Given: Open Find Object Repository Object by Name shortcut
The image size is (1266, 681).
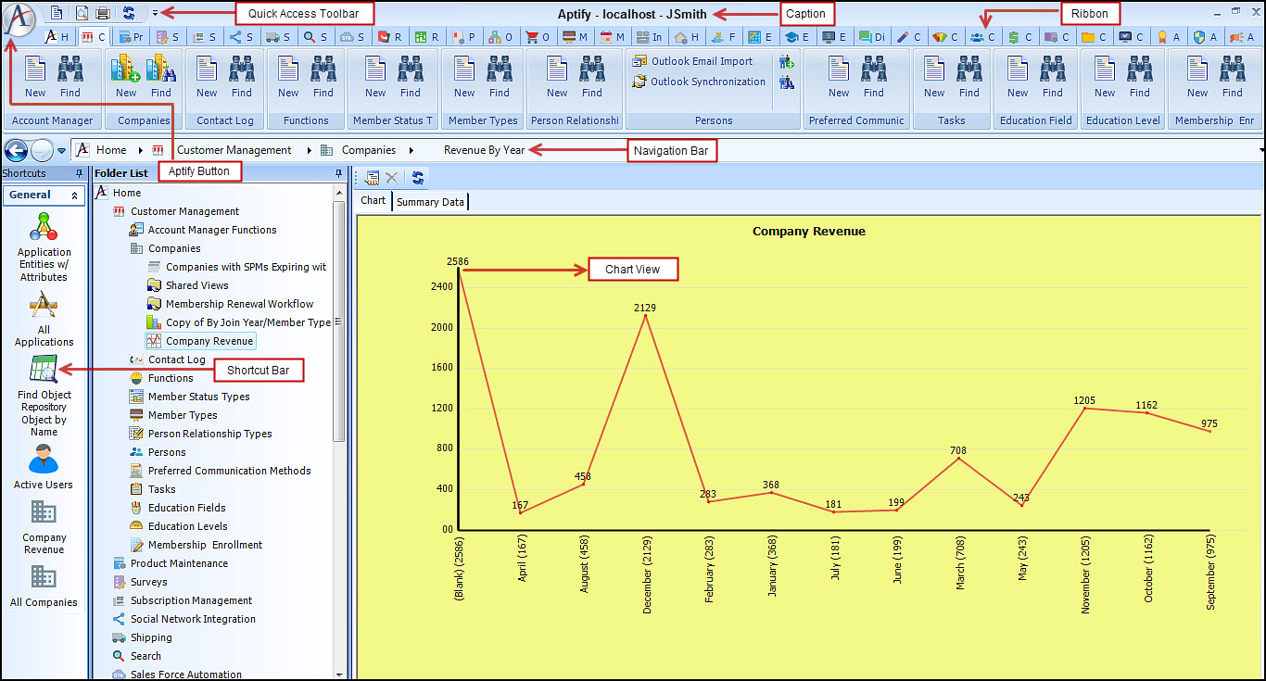Looking at the screenshot, I should pos(44,396).
